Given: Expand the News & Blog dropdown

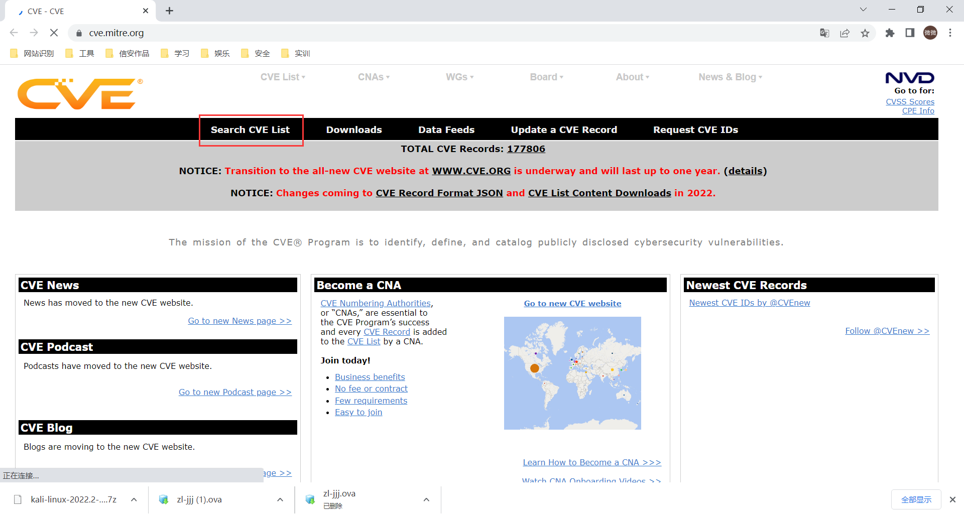Looking at the screenshot, I should click(x=731, y=77).
